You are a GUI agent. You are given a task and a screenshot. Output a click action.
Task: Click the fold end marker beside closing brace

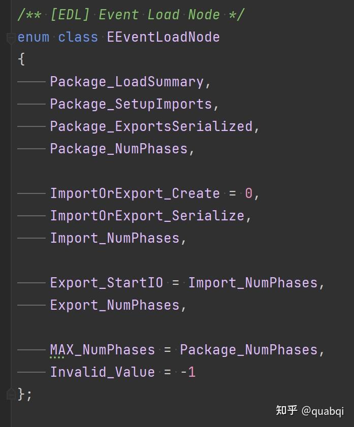(x=10, y=393)
